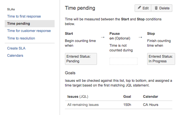Click the All remaining issues row
The height and width of the screenshot is (115, 177).
pos(119,105)
